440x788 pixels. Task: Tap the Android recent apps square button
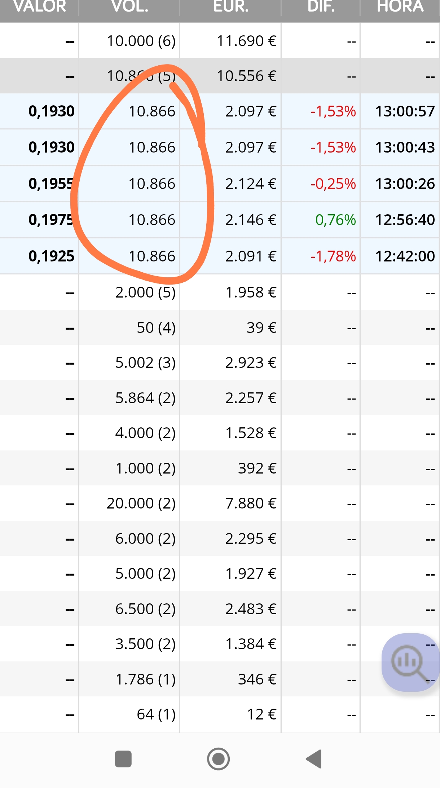click(123, 759)
